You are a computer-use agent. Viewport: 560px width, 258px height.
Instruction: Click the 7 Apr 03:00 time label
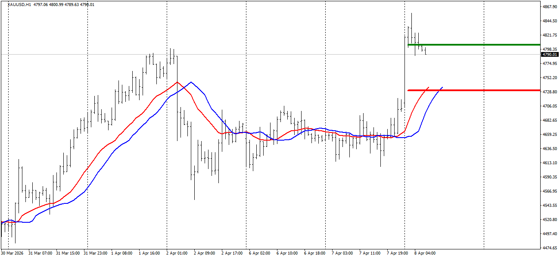click(342, 253)
